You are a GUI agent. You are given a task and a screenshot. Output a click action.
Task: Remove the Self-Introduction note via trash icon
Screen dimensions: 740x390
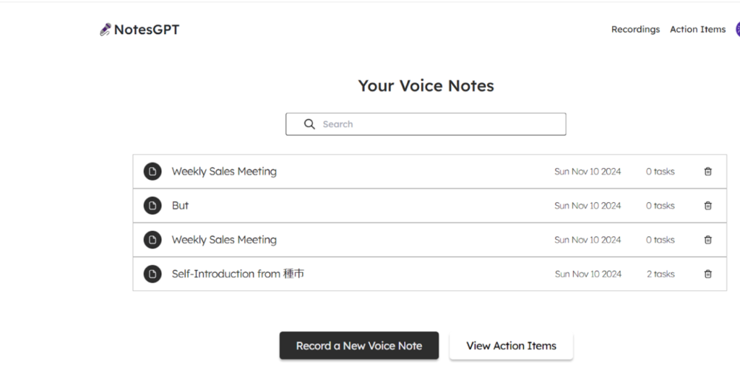(x=708, y=274)
